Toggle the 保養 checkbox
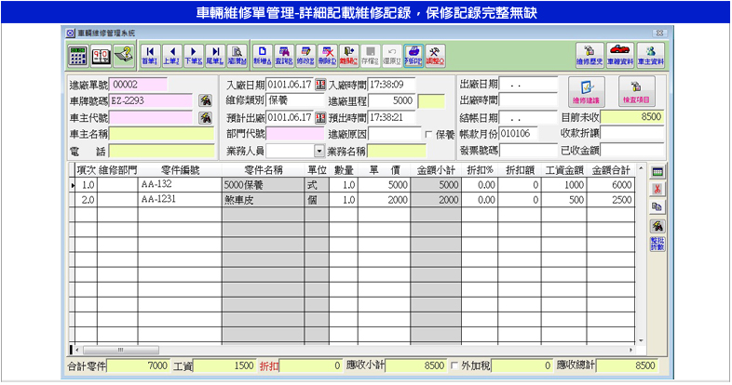 (429, 135)
